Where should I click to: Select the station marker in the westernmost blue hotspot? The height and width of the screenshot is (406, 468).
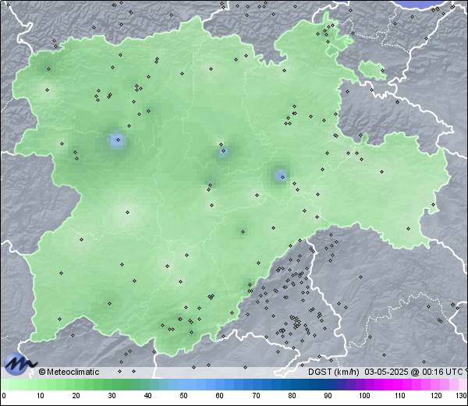[119, 139]
